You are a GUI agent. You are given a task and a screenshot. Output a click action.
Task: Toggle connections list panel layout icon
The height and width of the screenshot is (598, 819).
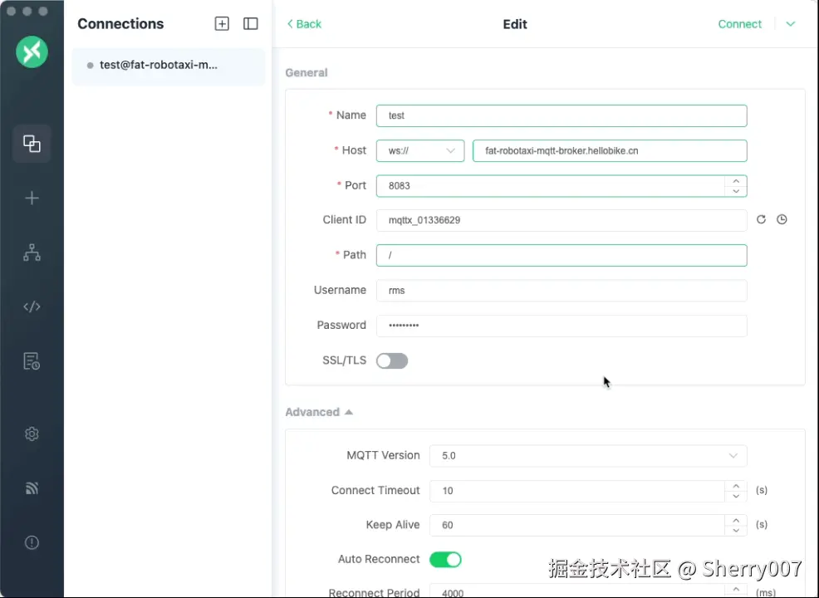251,23
